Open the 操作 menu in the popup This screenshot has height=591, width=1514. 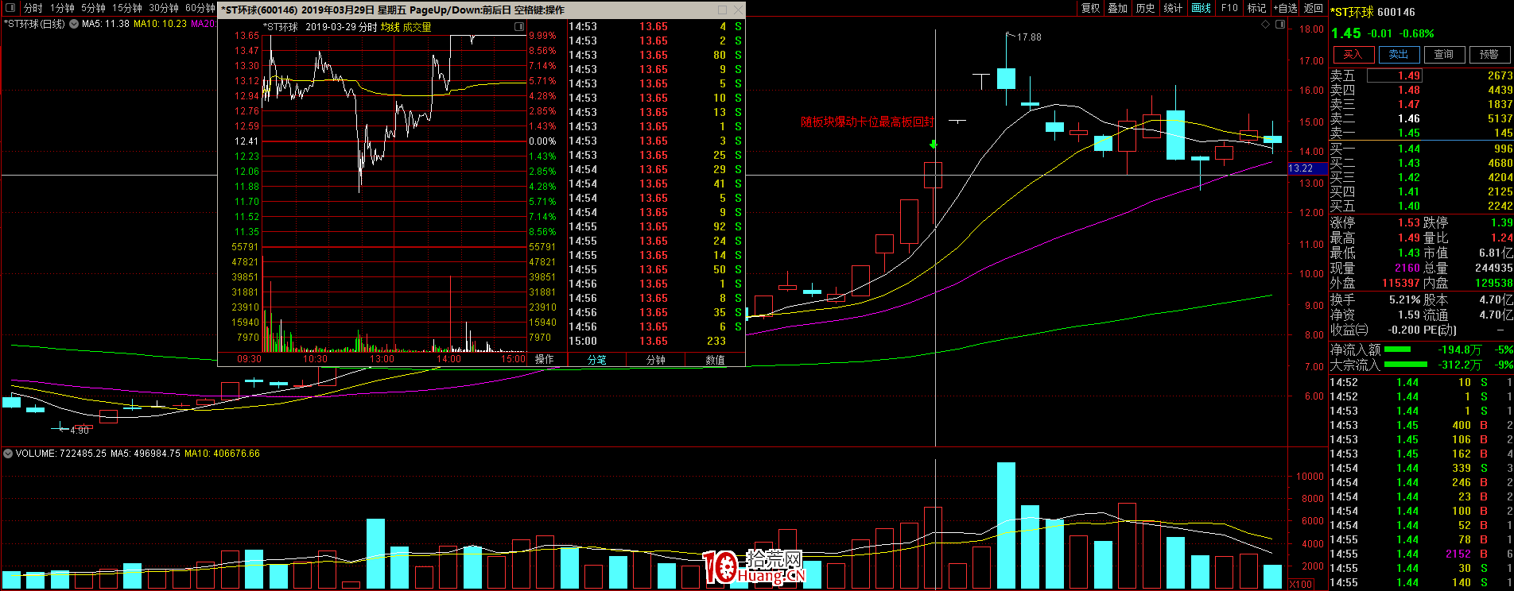(x=545, y=360)
